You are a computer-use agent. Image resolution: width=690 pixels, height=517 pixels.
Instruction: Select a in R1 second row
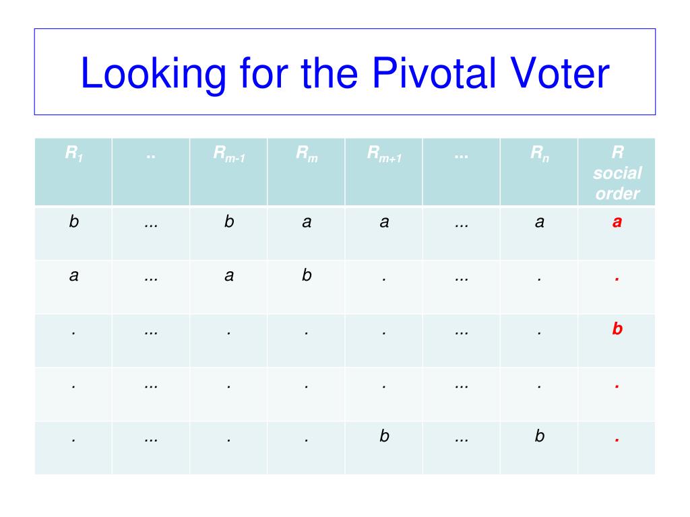point(74,275)
